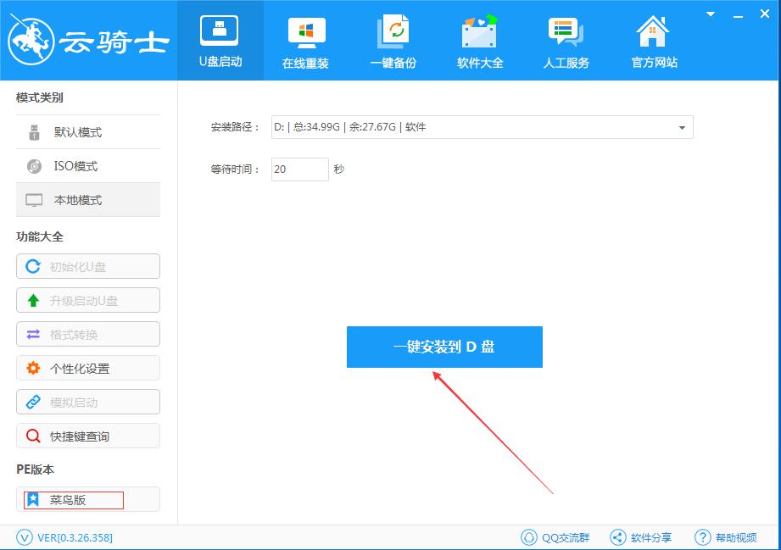781x550 pixels.
Task: Open the U盘启动 tab
Action: tap(220, 41)
